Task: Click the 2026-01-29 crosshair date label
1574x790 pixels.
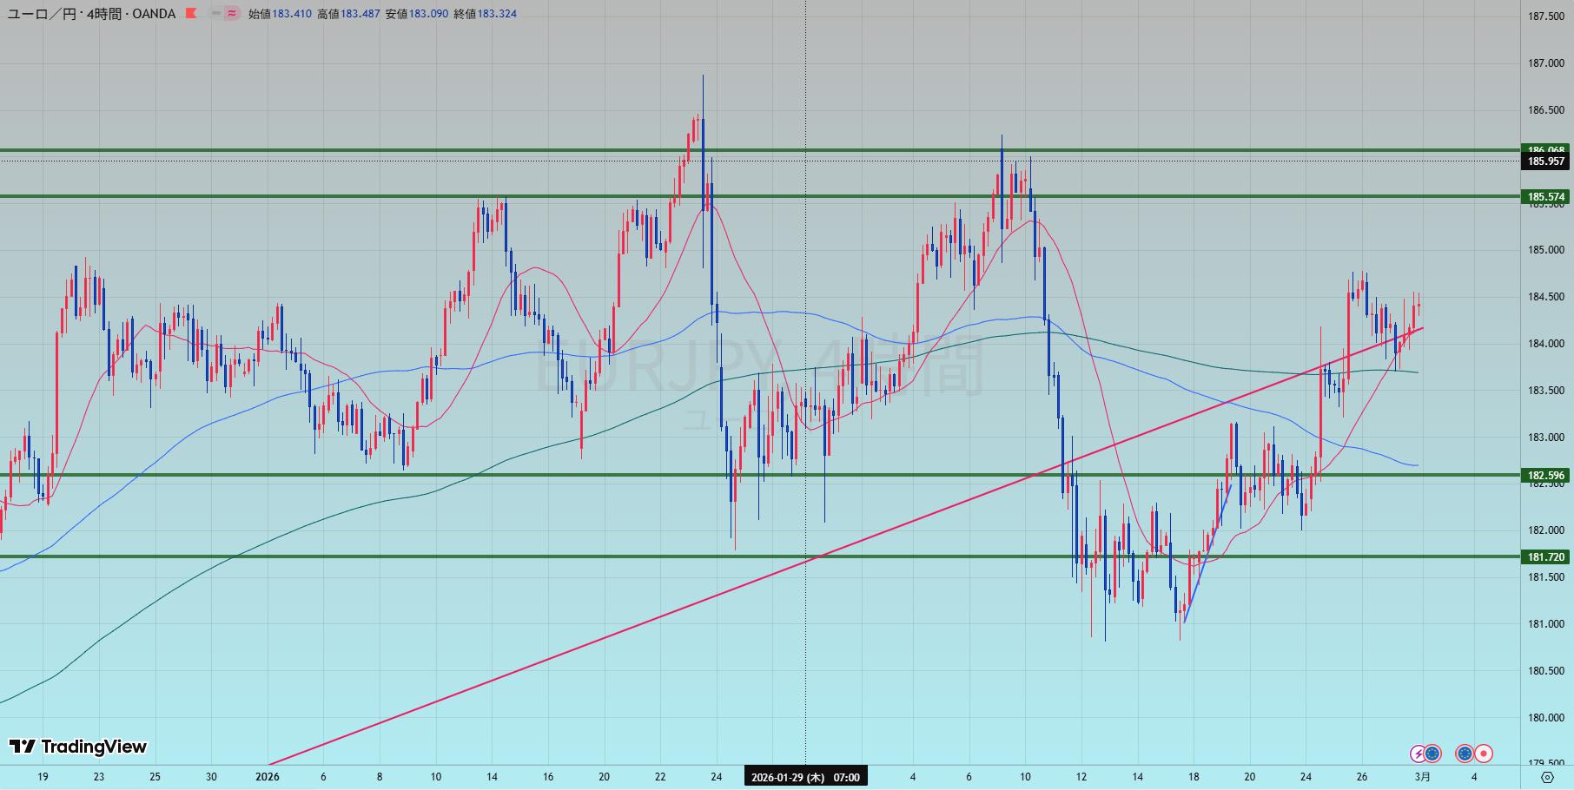Action: pyautogui.click(x=805, y=777)
